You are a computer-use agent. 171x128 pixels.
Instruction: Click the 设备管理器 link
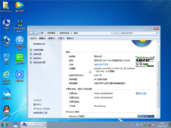(38, 50)
